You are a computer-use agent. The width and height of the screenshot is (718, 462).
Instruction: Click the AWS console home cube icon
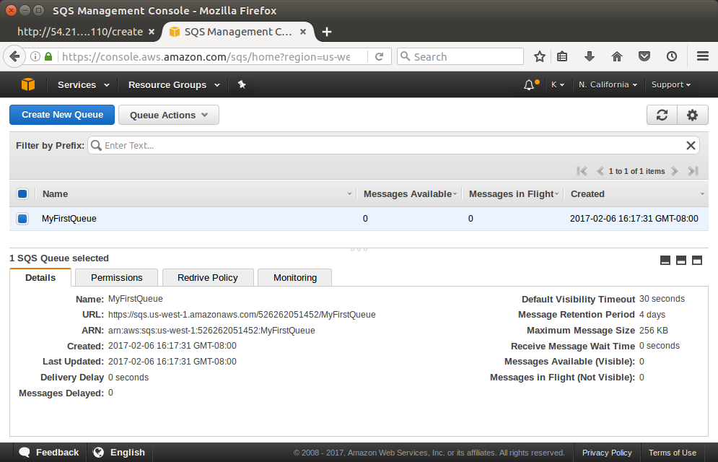point(28,84)
